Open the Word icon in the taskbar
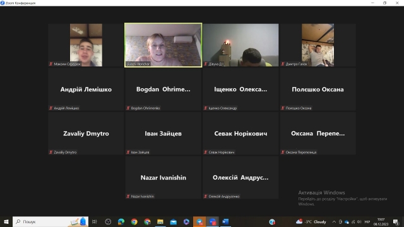Image resolution: width=404 pixels, height=227 pixels. (225, 221)
